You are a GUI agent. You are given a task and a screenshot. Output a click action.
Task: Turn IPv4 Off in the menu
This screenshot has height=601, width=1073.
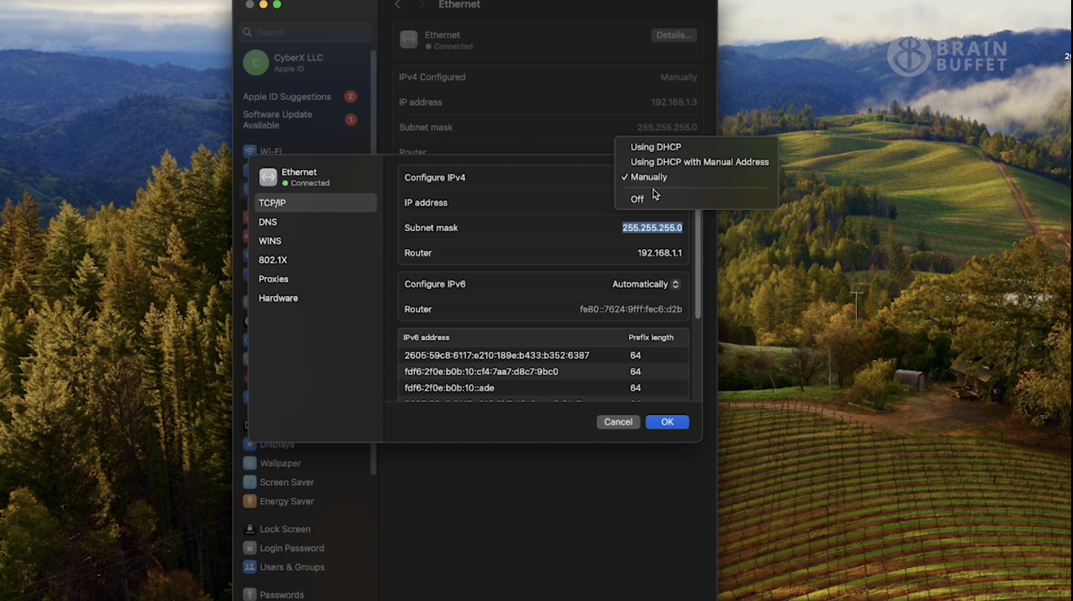[x=637, y=199]
